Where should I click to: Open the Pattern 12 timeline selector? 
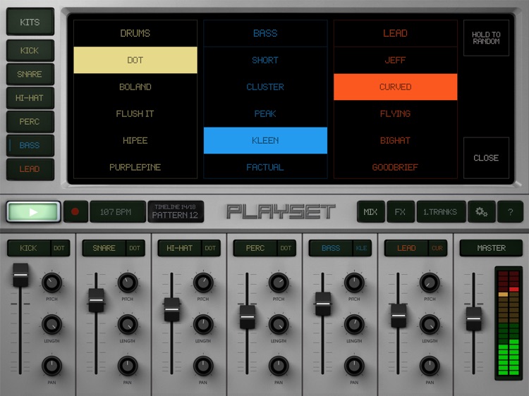[x=176, y=211]
